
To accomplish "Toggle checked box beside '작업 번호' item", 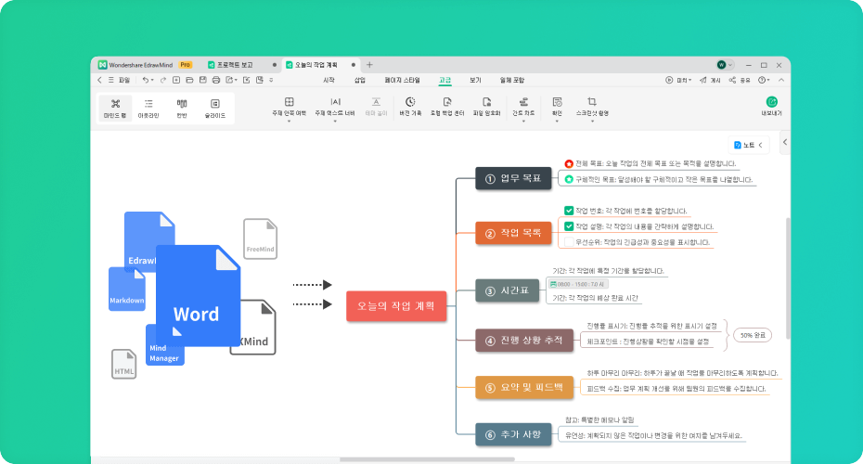I will tap(569, 211).
